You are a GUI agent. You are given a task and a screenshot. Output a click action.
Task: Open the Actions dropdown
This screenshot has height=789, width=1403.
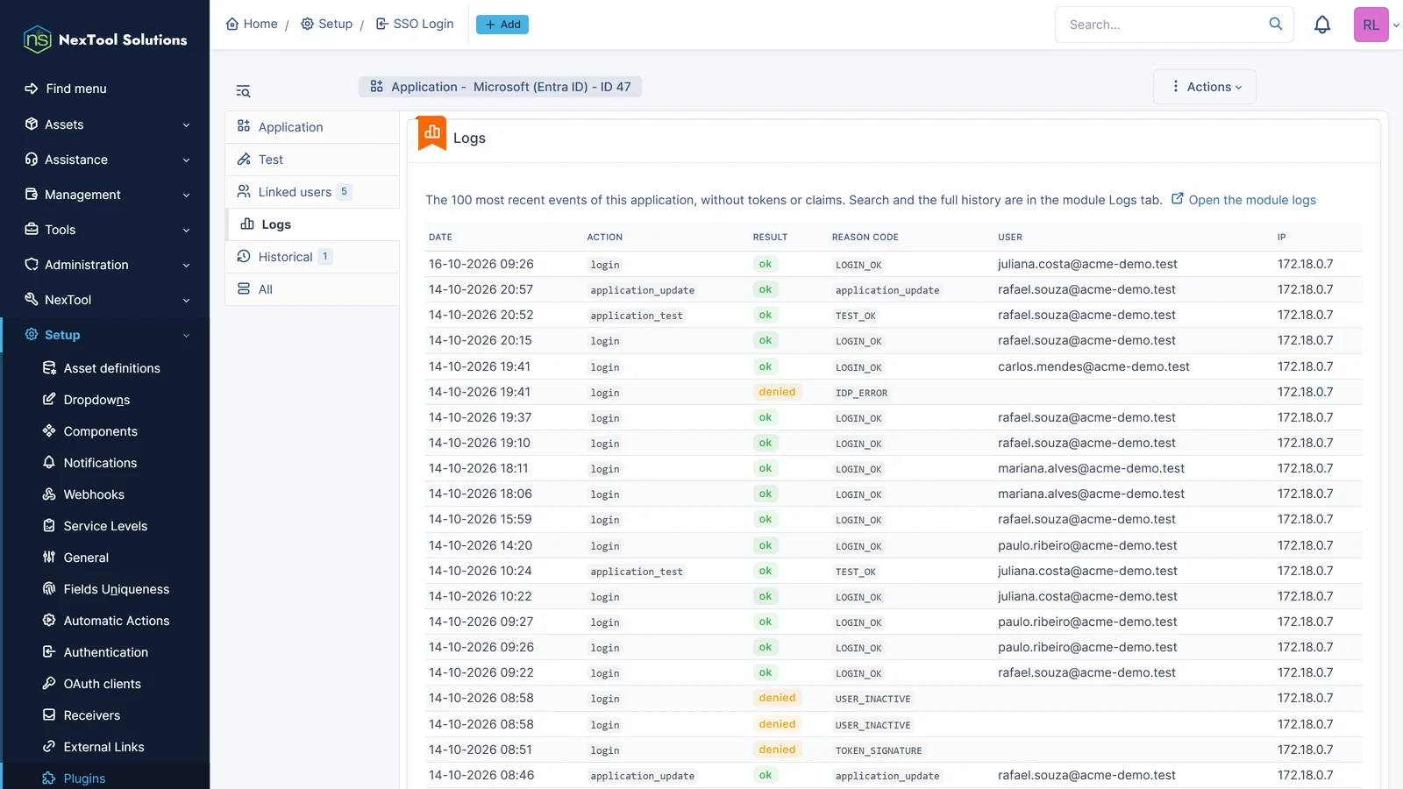[x=1205, y=87]
